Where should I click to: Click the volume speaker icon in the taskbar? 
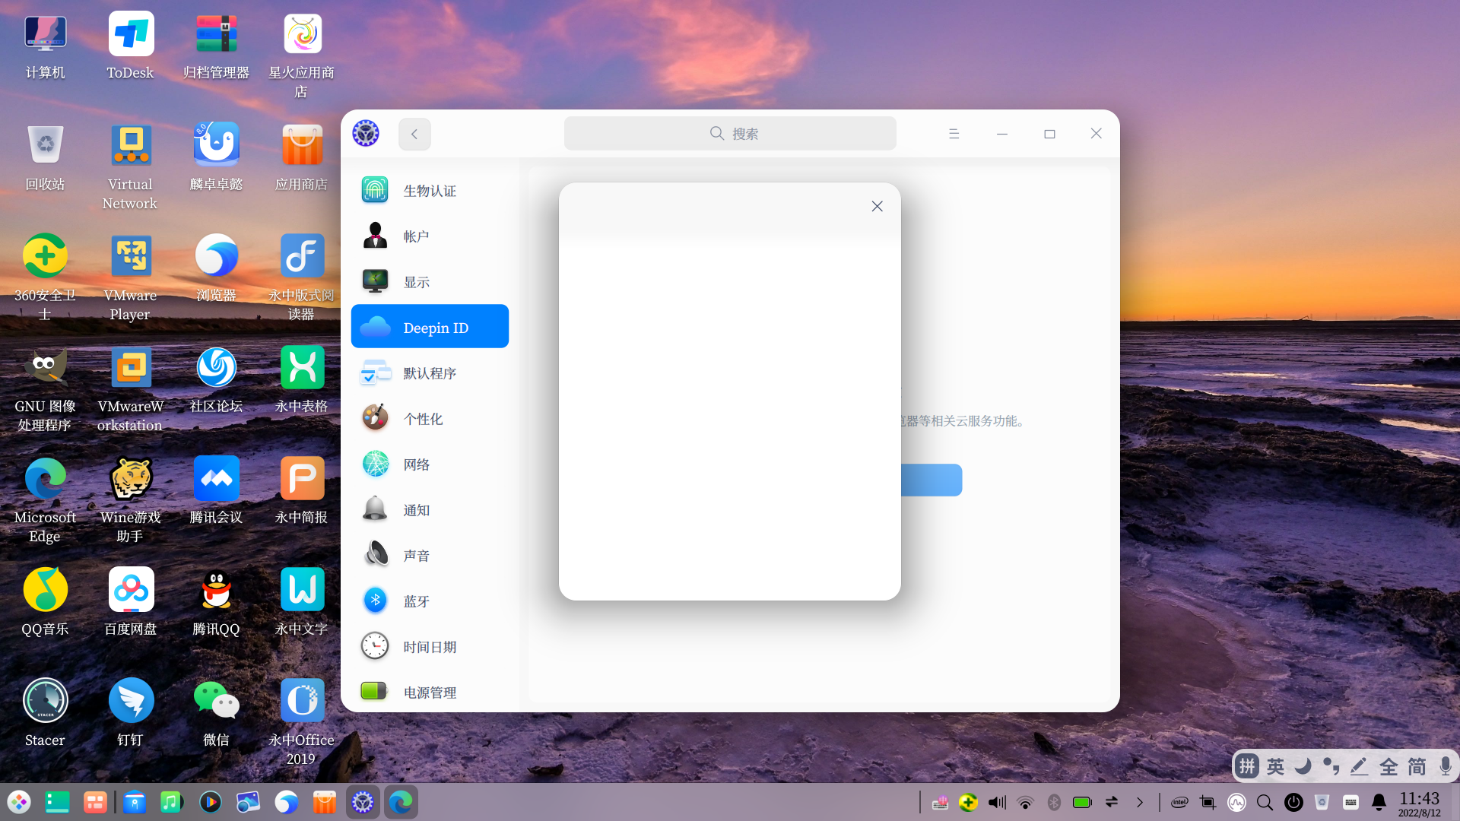pyautogui.click(x=996, y=802)
